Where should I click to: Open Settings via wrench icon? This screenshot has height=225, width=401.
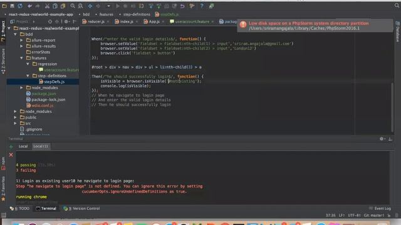click(x=192, y=6)
